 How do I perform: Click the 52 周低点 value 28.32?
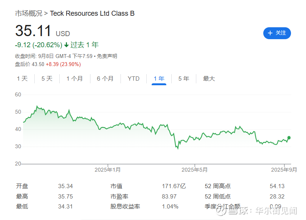(x=277, y=197)
